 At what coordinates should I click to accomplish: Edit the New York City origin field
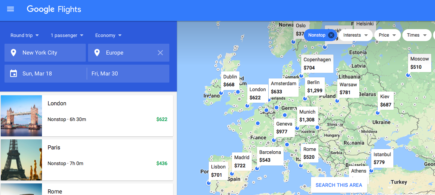click(45, 53)
